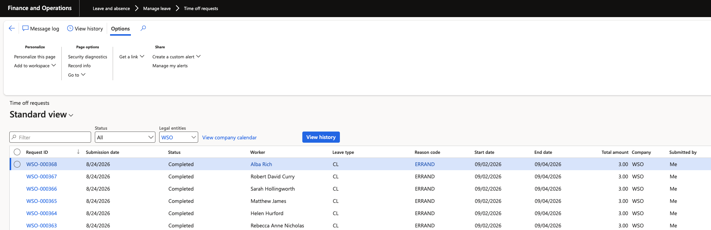Screen dimensions: 711x230
Task: Open request WSO-000366
Action: click(x=42, y=189)
